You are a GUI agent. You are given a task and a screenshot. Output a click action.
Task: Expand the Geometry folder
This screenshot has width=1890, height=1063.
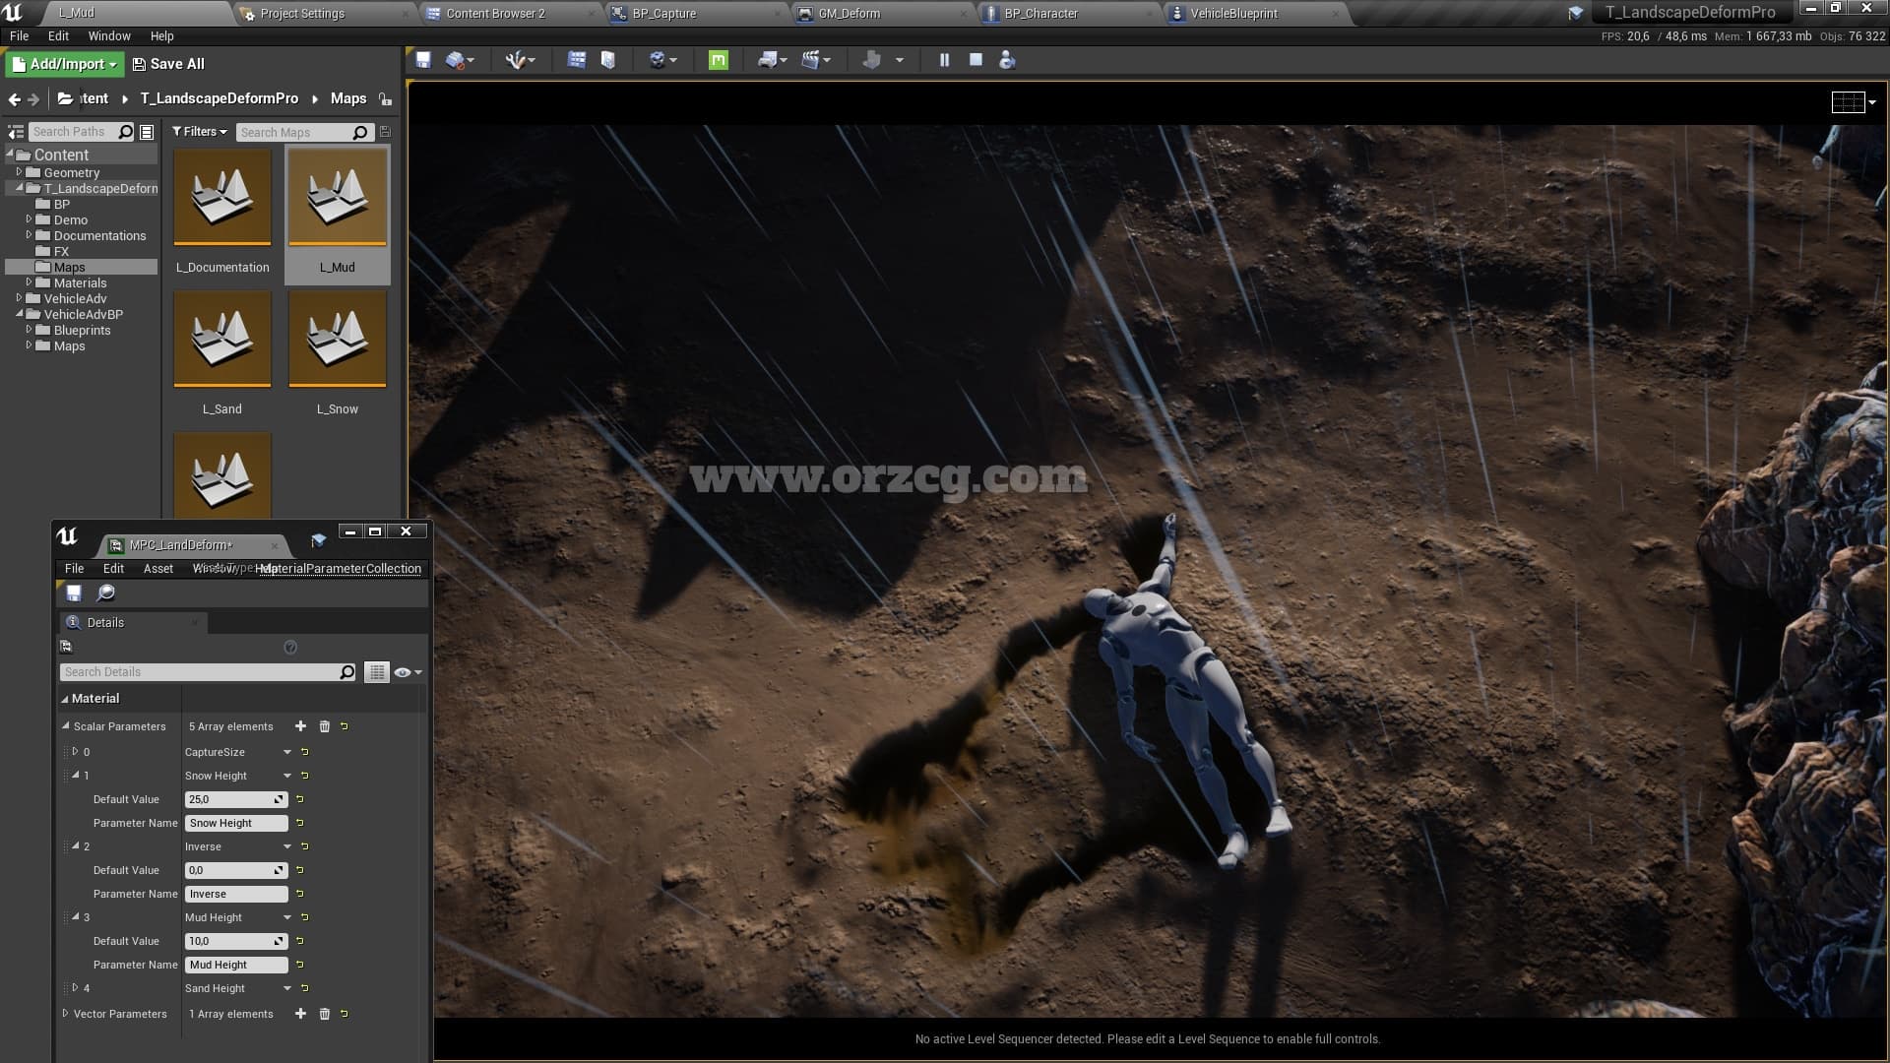(x=19, y=172)
